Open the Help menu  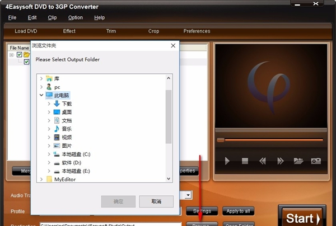pyautogui.click(x=100, y=17)
